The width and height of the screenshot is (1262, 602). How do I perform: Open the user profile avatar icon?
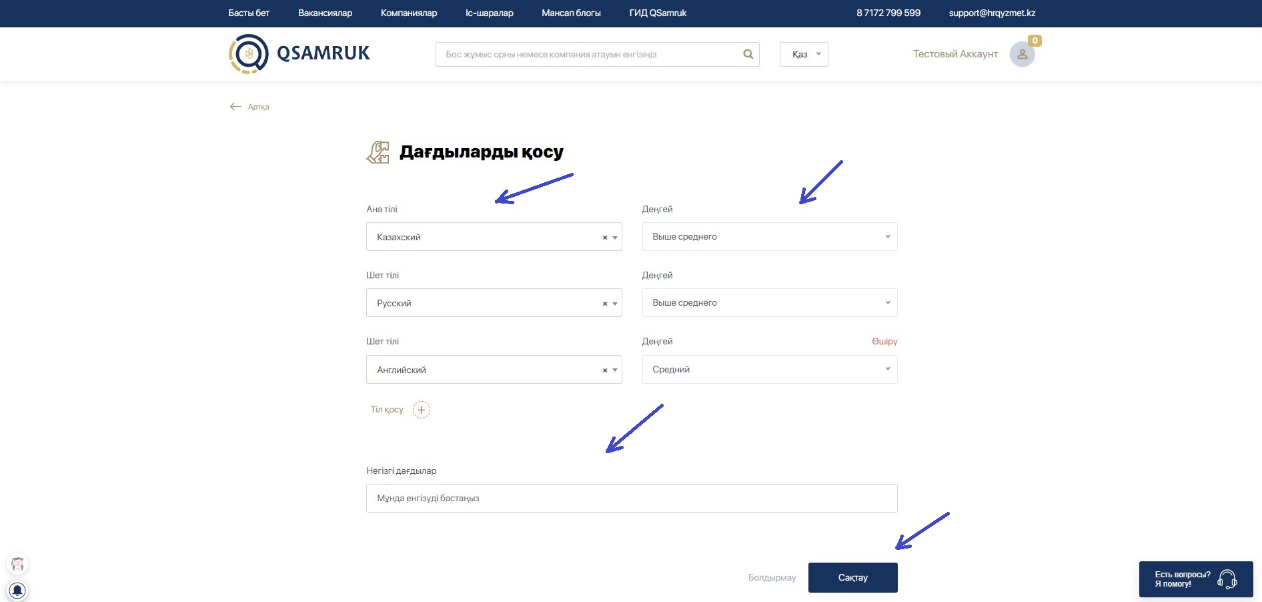(x=1022, y=54)
